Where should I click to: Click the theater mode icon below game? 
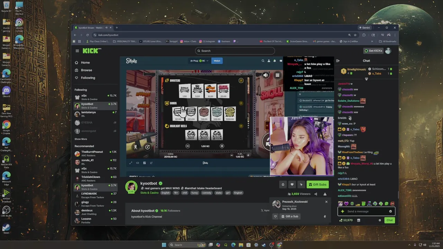point(137,163)
